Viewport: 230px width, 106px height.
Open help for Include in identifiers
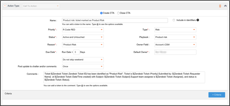tap(198, 20)
